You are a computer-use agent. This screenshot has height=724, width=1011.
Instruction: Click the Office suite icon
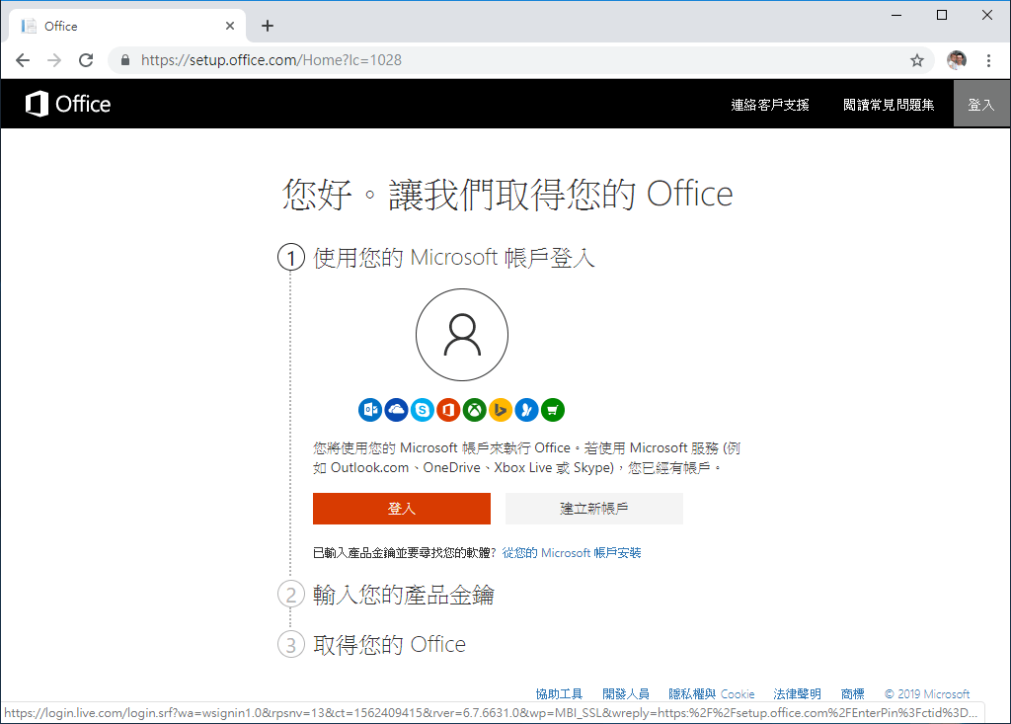448,410
